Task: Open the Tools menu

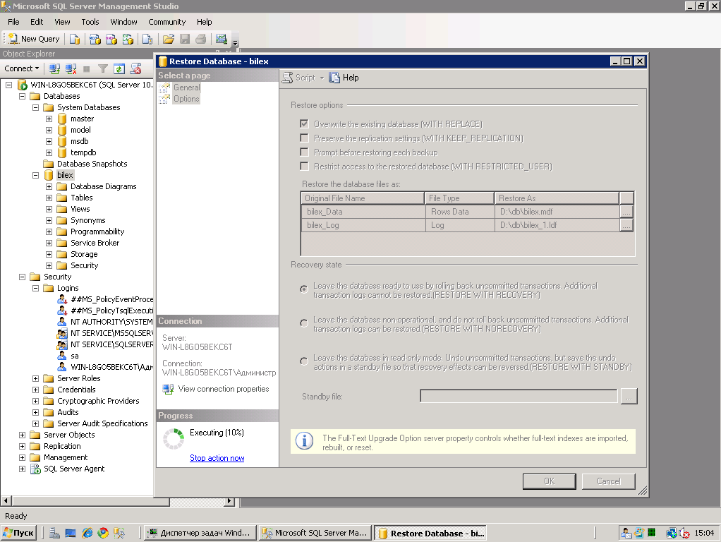Action: [90, 22]
